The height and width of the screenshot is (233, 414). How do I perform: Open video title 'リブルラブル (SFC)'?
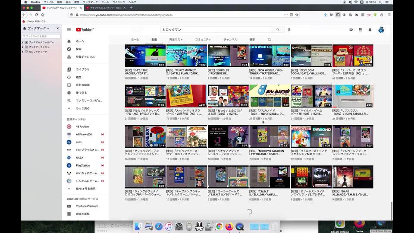point(350,112)
